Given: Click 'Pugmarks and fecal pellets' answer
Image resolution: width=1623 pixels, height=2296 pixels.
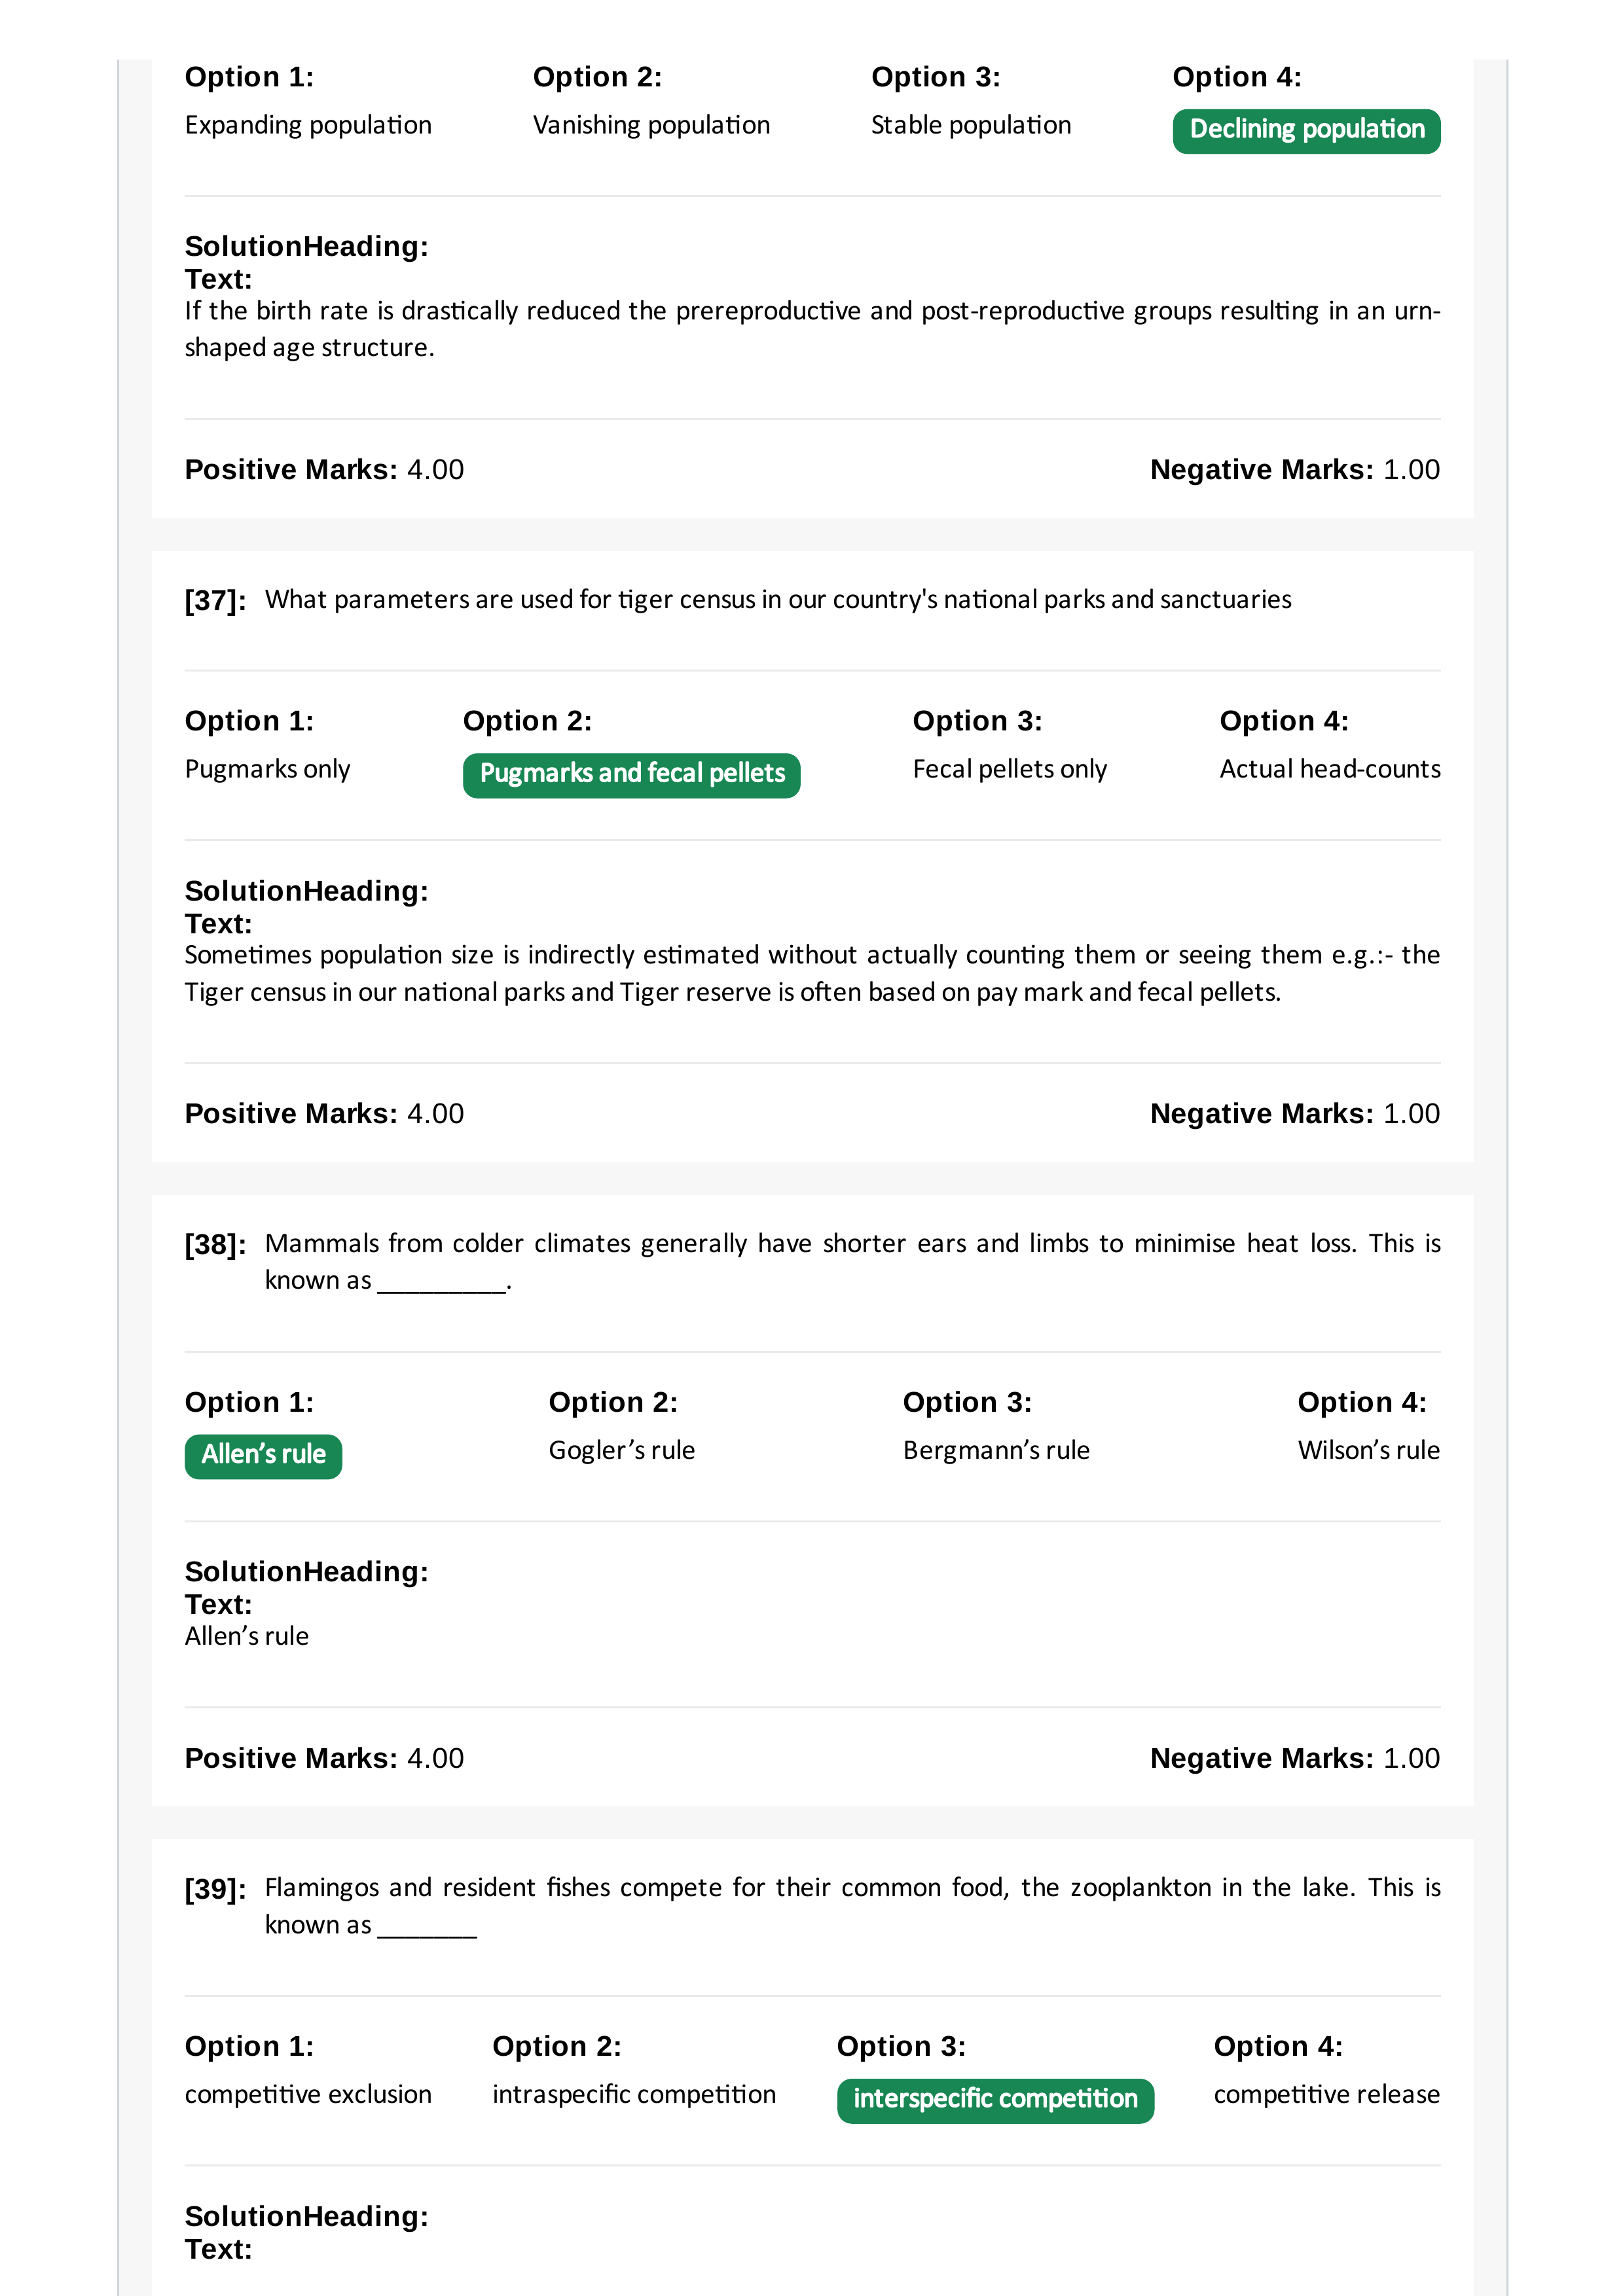Looking at the screenshot, I should click(631, 775).
